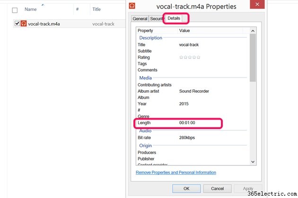The height and width of the screenshot is (198, 298).
Task: Click the scroll down arrow in properties list
Action: 253,162
